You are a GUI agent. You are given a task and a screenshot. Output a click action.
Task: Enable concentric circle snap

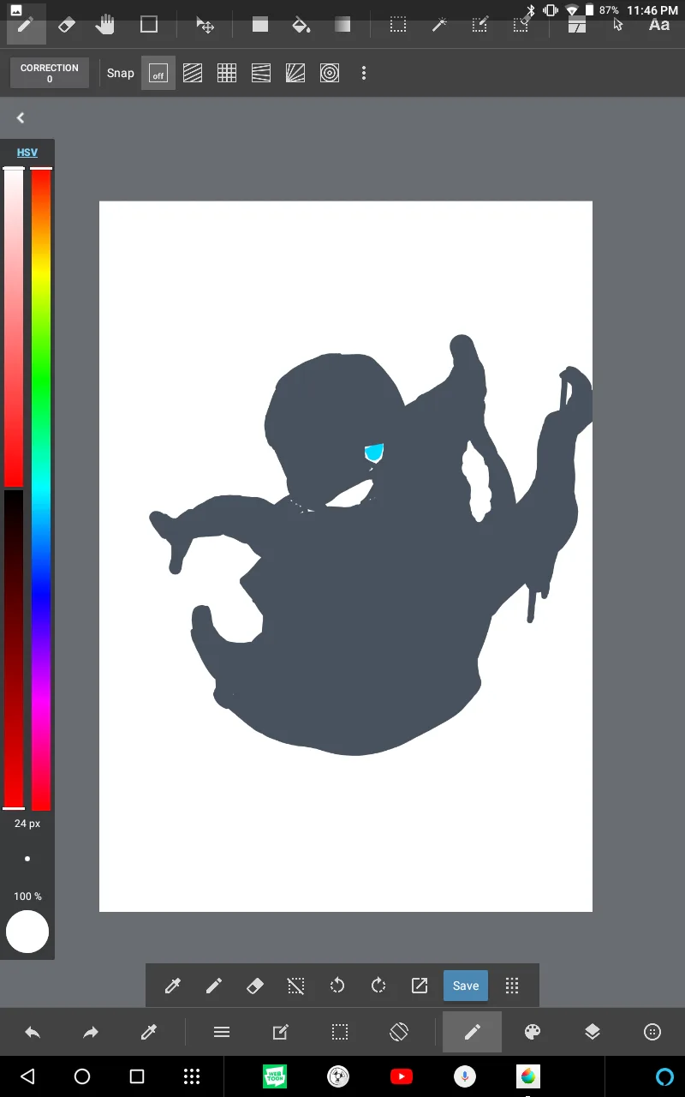(x=330, y=73)
